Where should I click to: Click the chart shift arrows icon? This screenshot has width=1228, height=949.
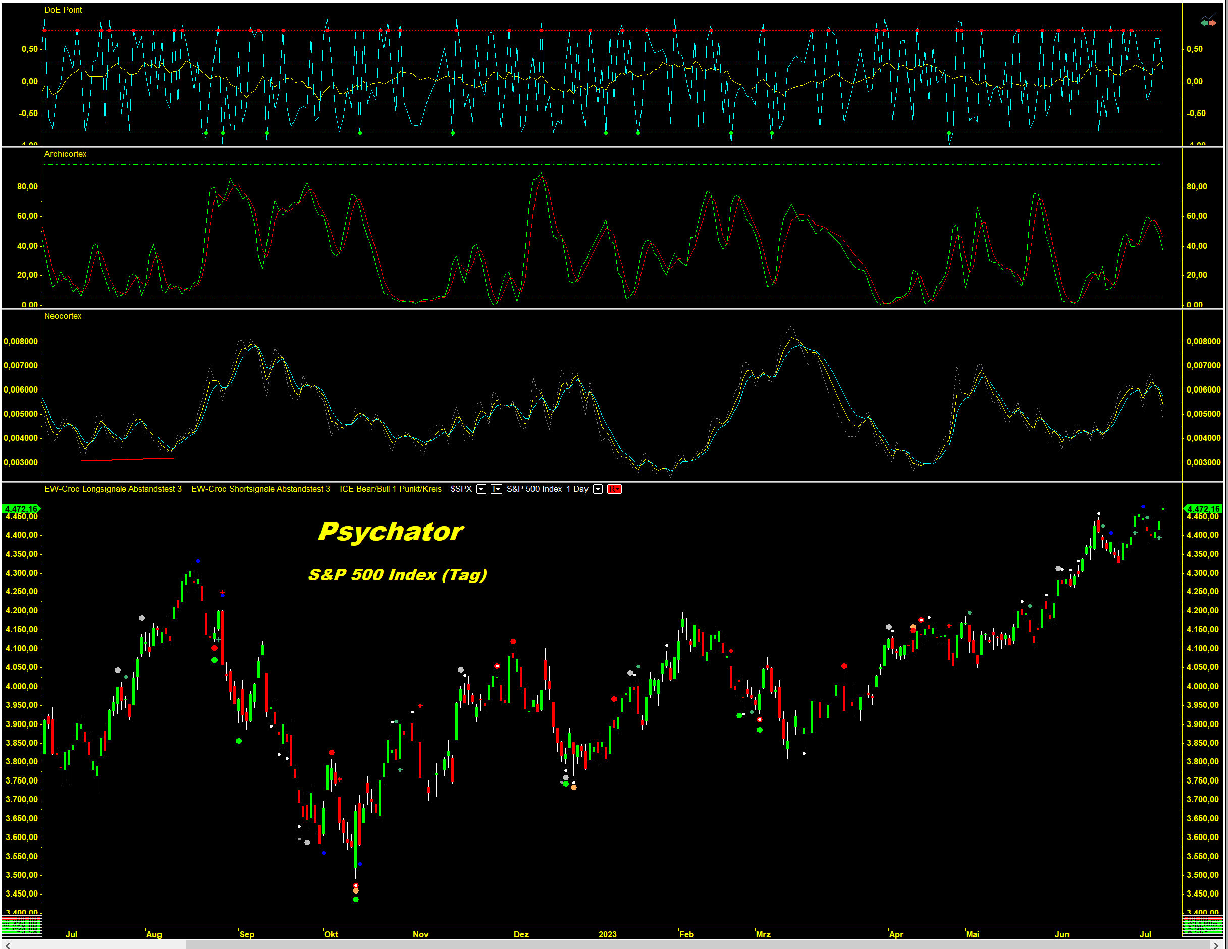tap(1208, 22)
